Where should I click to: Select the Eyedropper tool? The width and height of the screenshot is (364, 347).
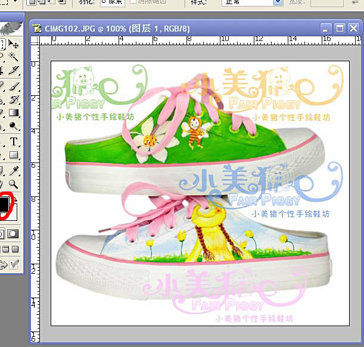tap(14, 171)
